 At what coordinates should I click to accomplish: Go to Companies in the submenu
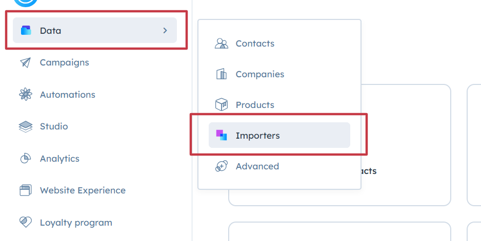coord(259,74)
